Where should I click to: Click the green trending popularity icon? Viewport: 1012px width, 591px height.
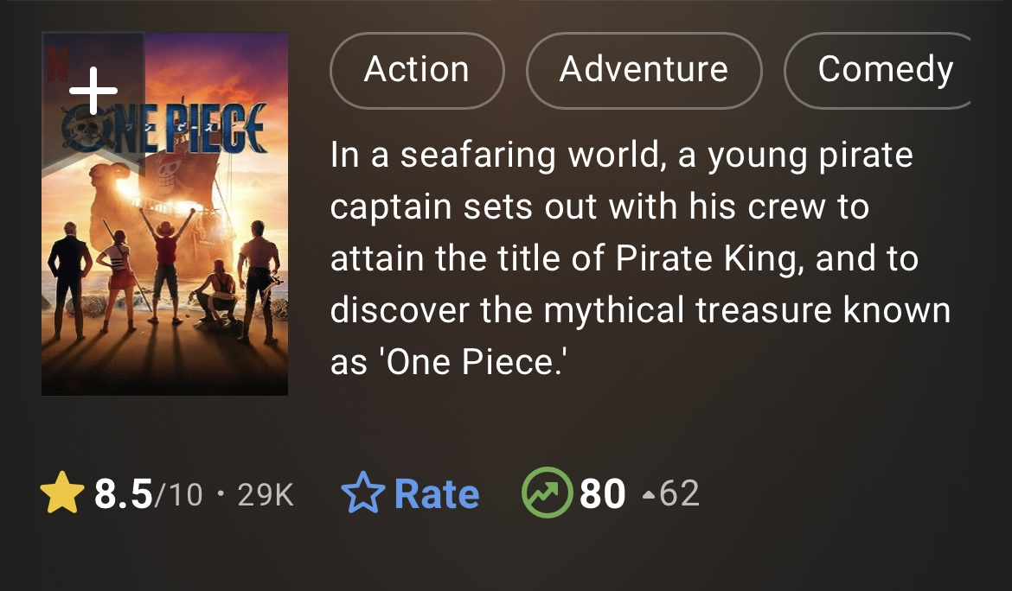548,493
